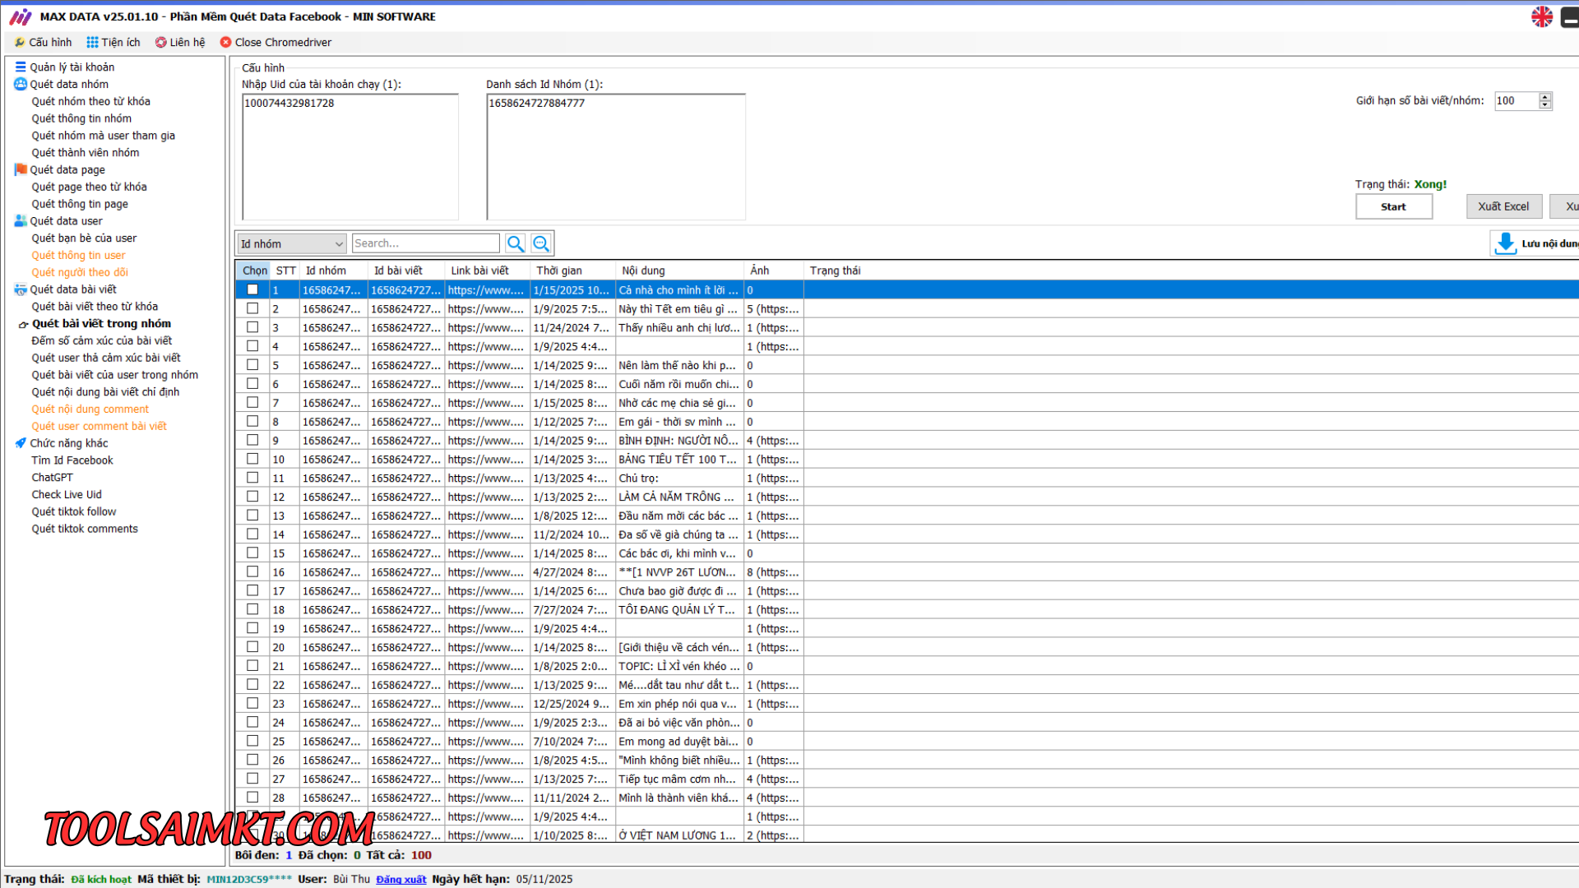This screenshot has width=1579, height=888.
Task: Tick the checkbox in row 20
Action: point(252,647)
